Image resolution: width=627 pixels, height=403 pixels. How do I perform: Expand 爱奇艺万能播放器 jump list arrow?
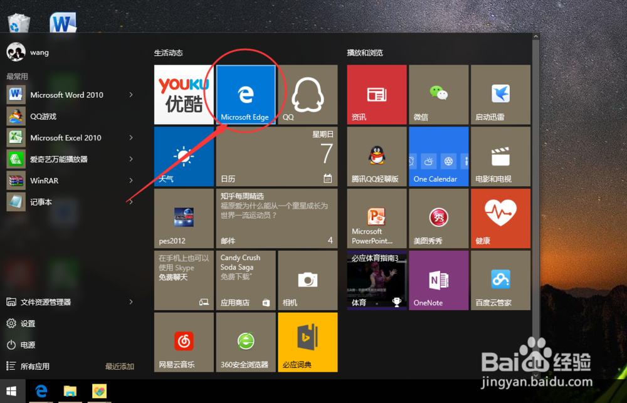pyautogui.click(x=131, y=159)
